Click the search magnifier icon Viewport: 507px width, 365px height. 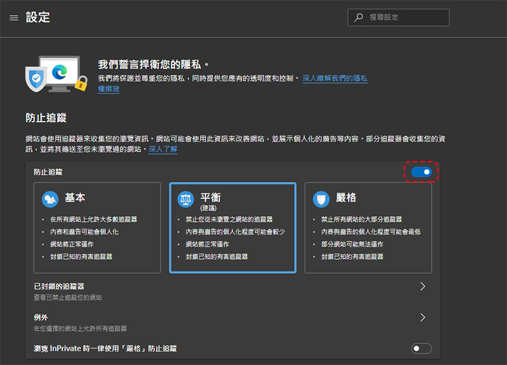[x=359, y=18]
